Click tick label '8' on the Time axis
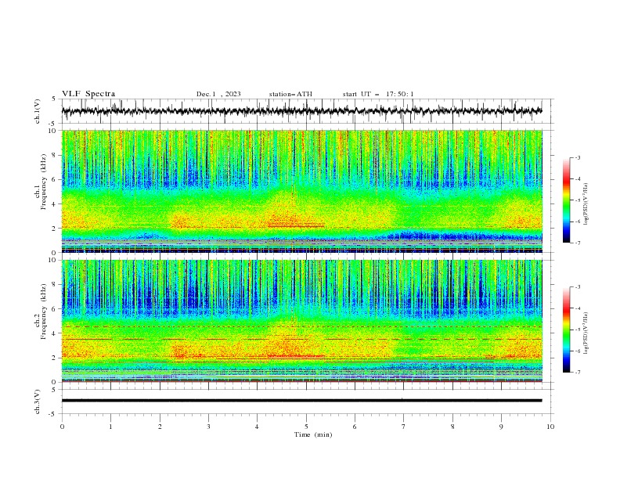 (452, 427)
